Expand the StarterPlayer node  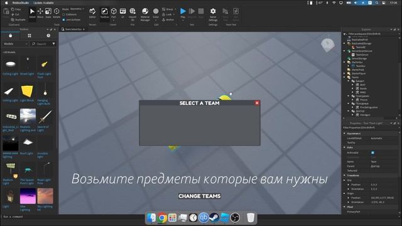tap(345, 73)
